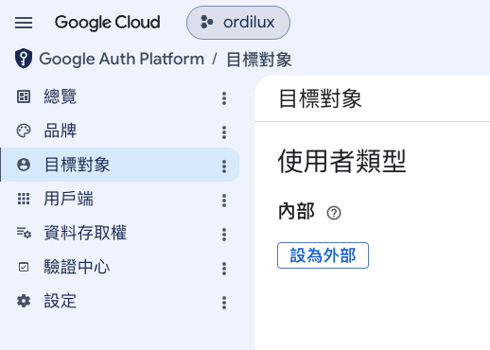Click the 品牌 palette icon
The width and height of the screenshot is (490, 350).
[x=24, y=131]
